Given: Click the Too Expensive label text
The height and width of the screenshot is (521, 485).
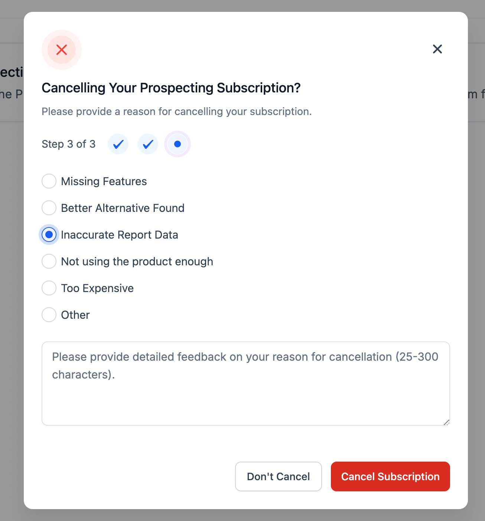Looking at the screenshot, I should coord(97,288).
